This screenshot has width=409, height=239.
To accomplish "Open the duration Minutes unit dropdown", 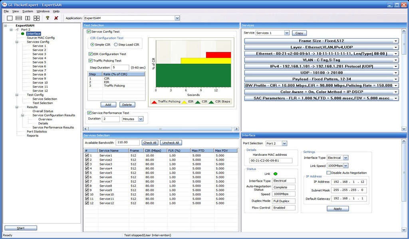I will click(x=141, y=119).
